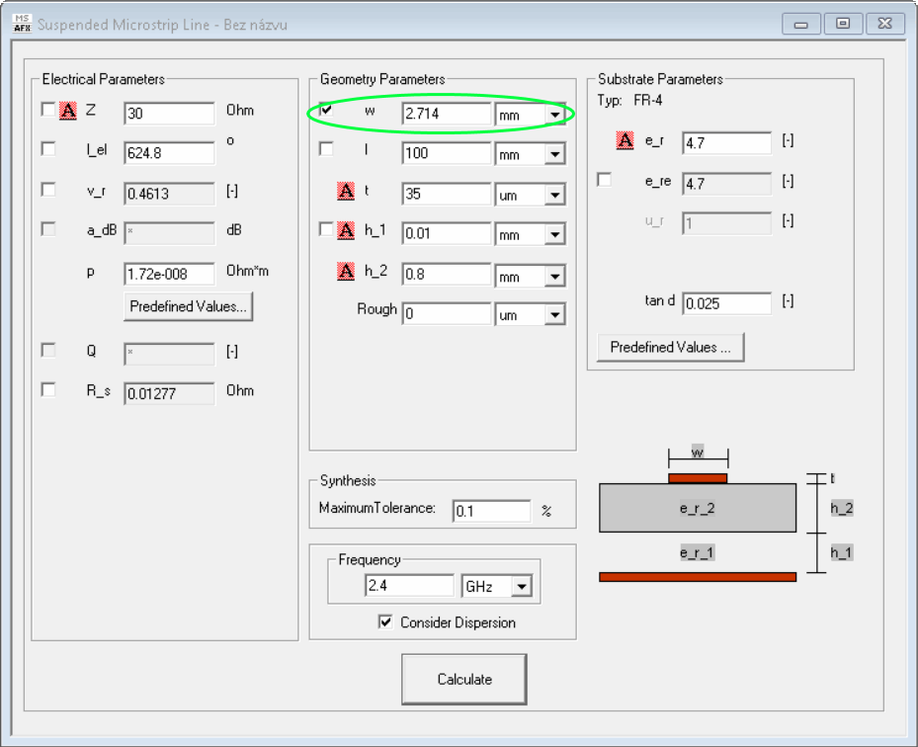Click the red A icon beside Z
The width and height of the screenshot is (918, 747).
68,111
